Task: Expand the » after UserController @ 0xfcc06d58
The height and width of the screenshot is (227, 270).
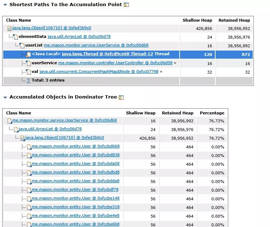Action: 175,63
